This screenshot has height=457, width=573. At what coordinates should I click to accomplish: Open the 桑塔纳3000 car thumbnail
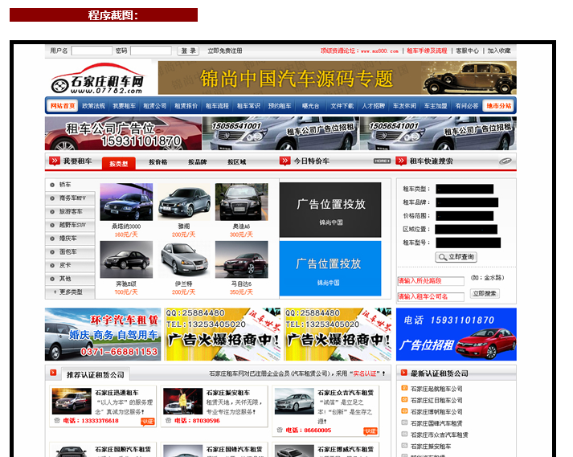pyautogui.click(x=126, y=202)
